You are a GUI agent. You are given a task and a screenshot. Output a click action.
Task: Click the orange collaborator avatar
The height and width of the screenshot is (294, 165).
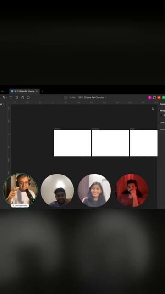(x=159, y=97)
